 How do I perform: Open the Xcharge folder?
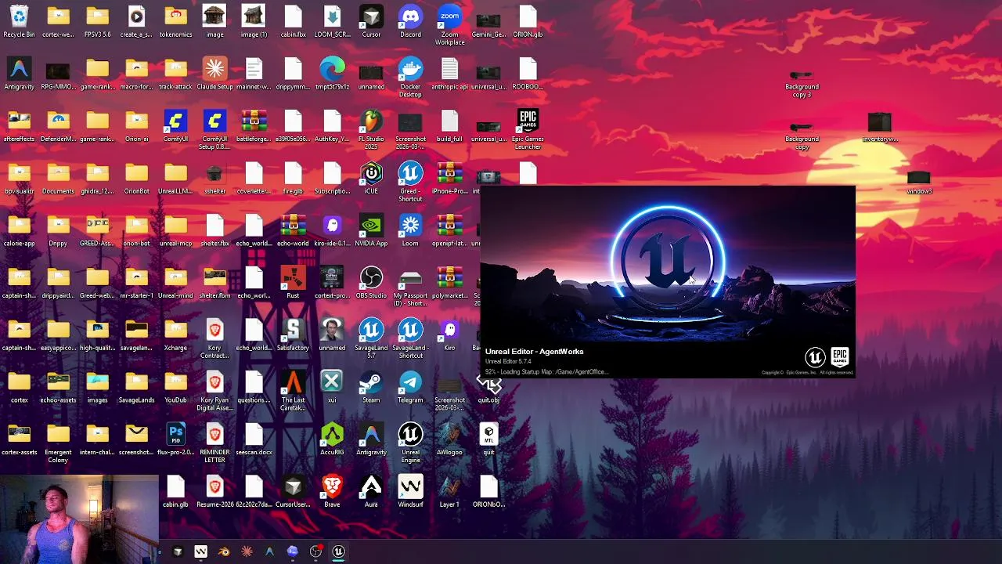[x=175, y=335]
